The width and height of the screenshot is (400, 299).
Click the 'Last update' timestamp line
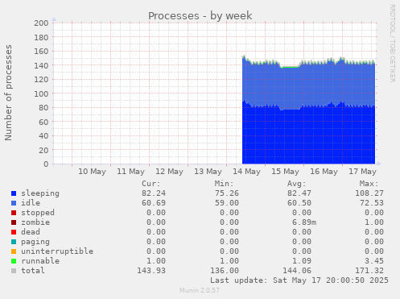point(299,280)
